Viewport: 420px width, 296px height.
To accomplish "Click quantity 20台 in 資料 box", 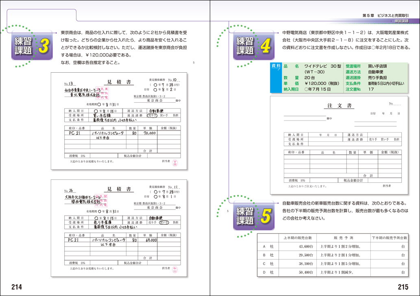I will click(x=309, y=78).
